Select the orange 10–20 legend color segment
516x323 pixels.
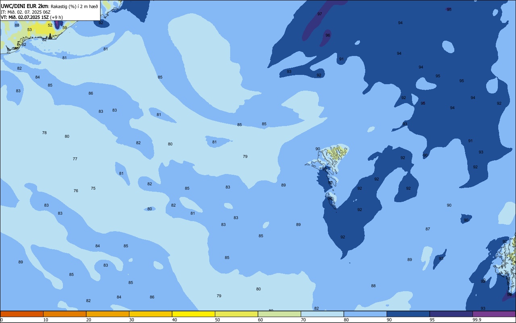(x=64, y=314)
